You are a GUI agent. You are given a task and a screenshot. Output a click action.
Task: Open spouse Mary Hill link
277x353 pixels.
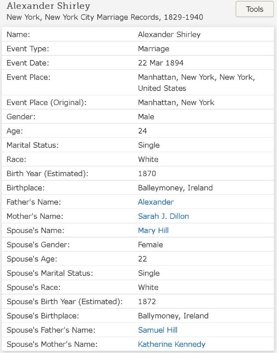[x=153, y=230]
